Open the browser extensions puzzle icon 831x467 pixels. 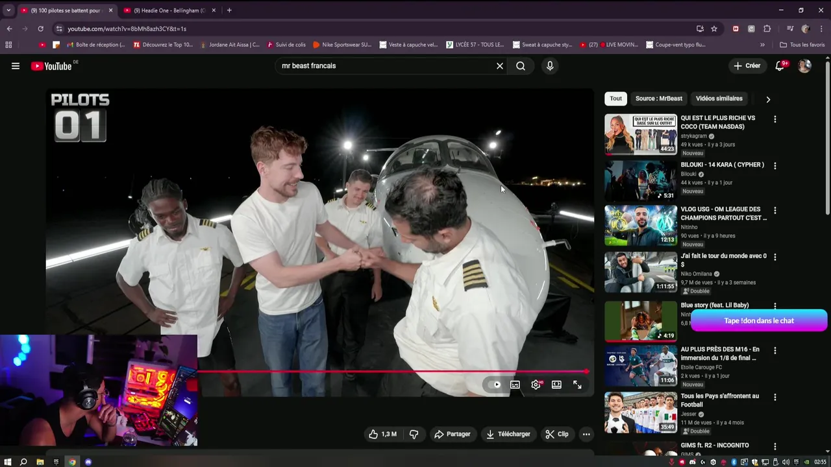pyautogui.click(x=767, y=29)
